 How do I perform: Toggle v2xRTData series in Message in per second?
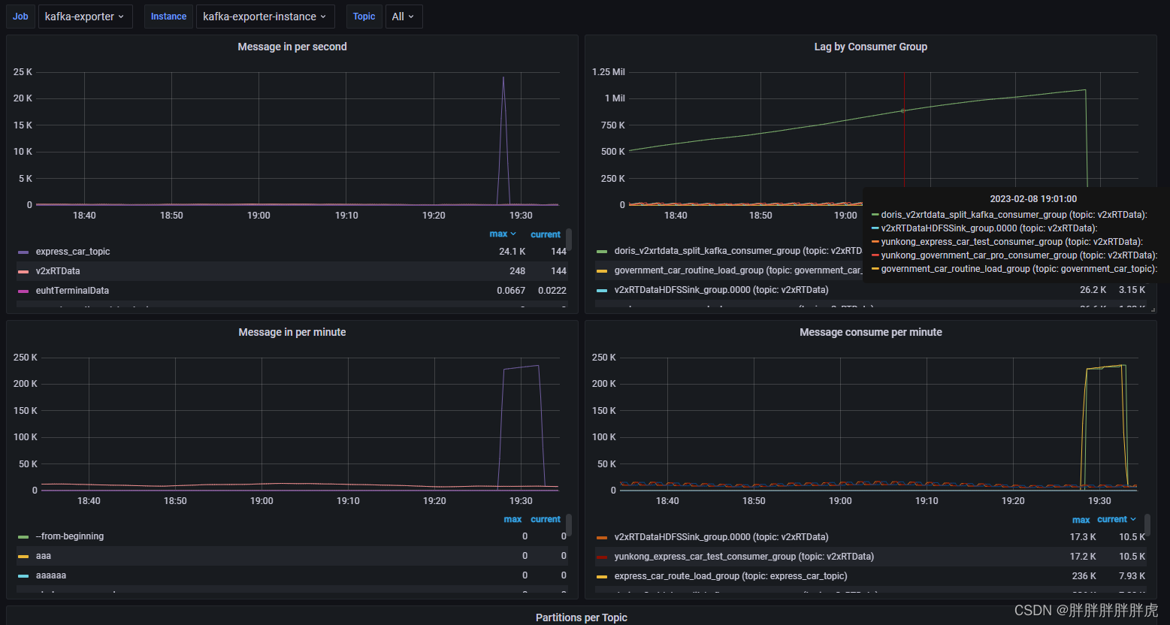tap(58, 271)
